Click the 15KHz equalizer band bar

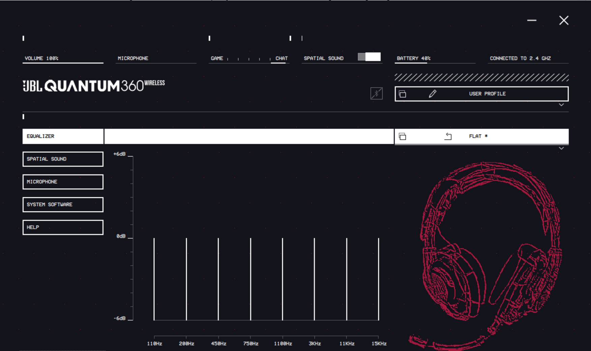pyautogui.click(x=379, y=279)
